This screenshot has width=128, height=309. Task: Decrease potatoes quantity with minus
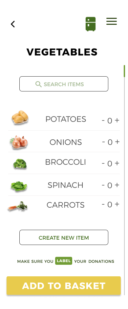tap(103, 120)
